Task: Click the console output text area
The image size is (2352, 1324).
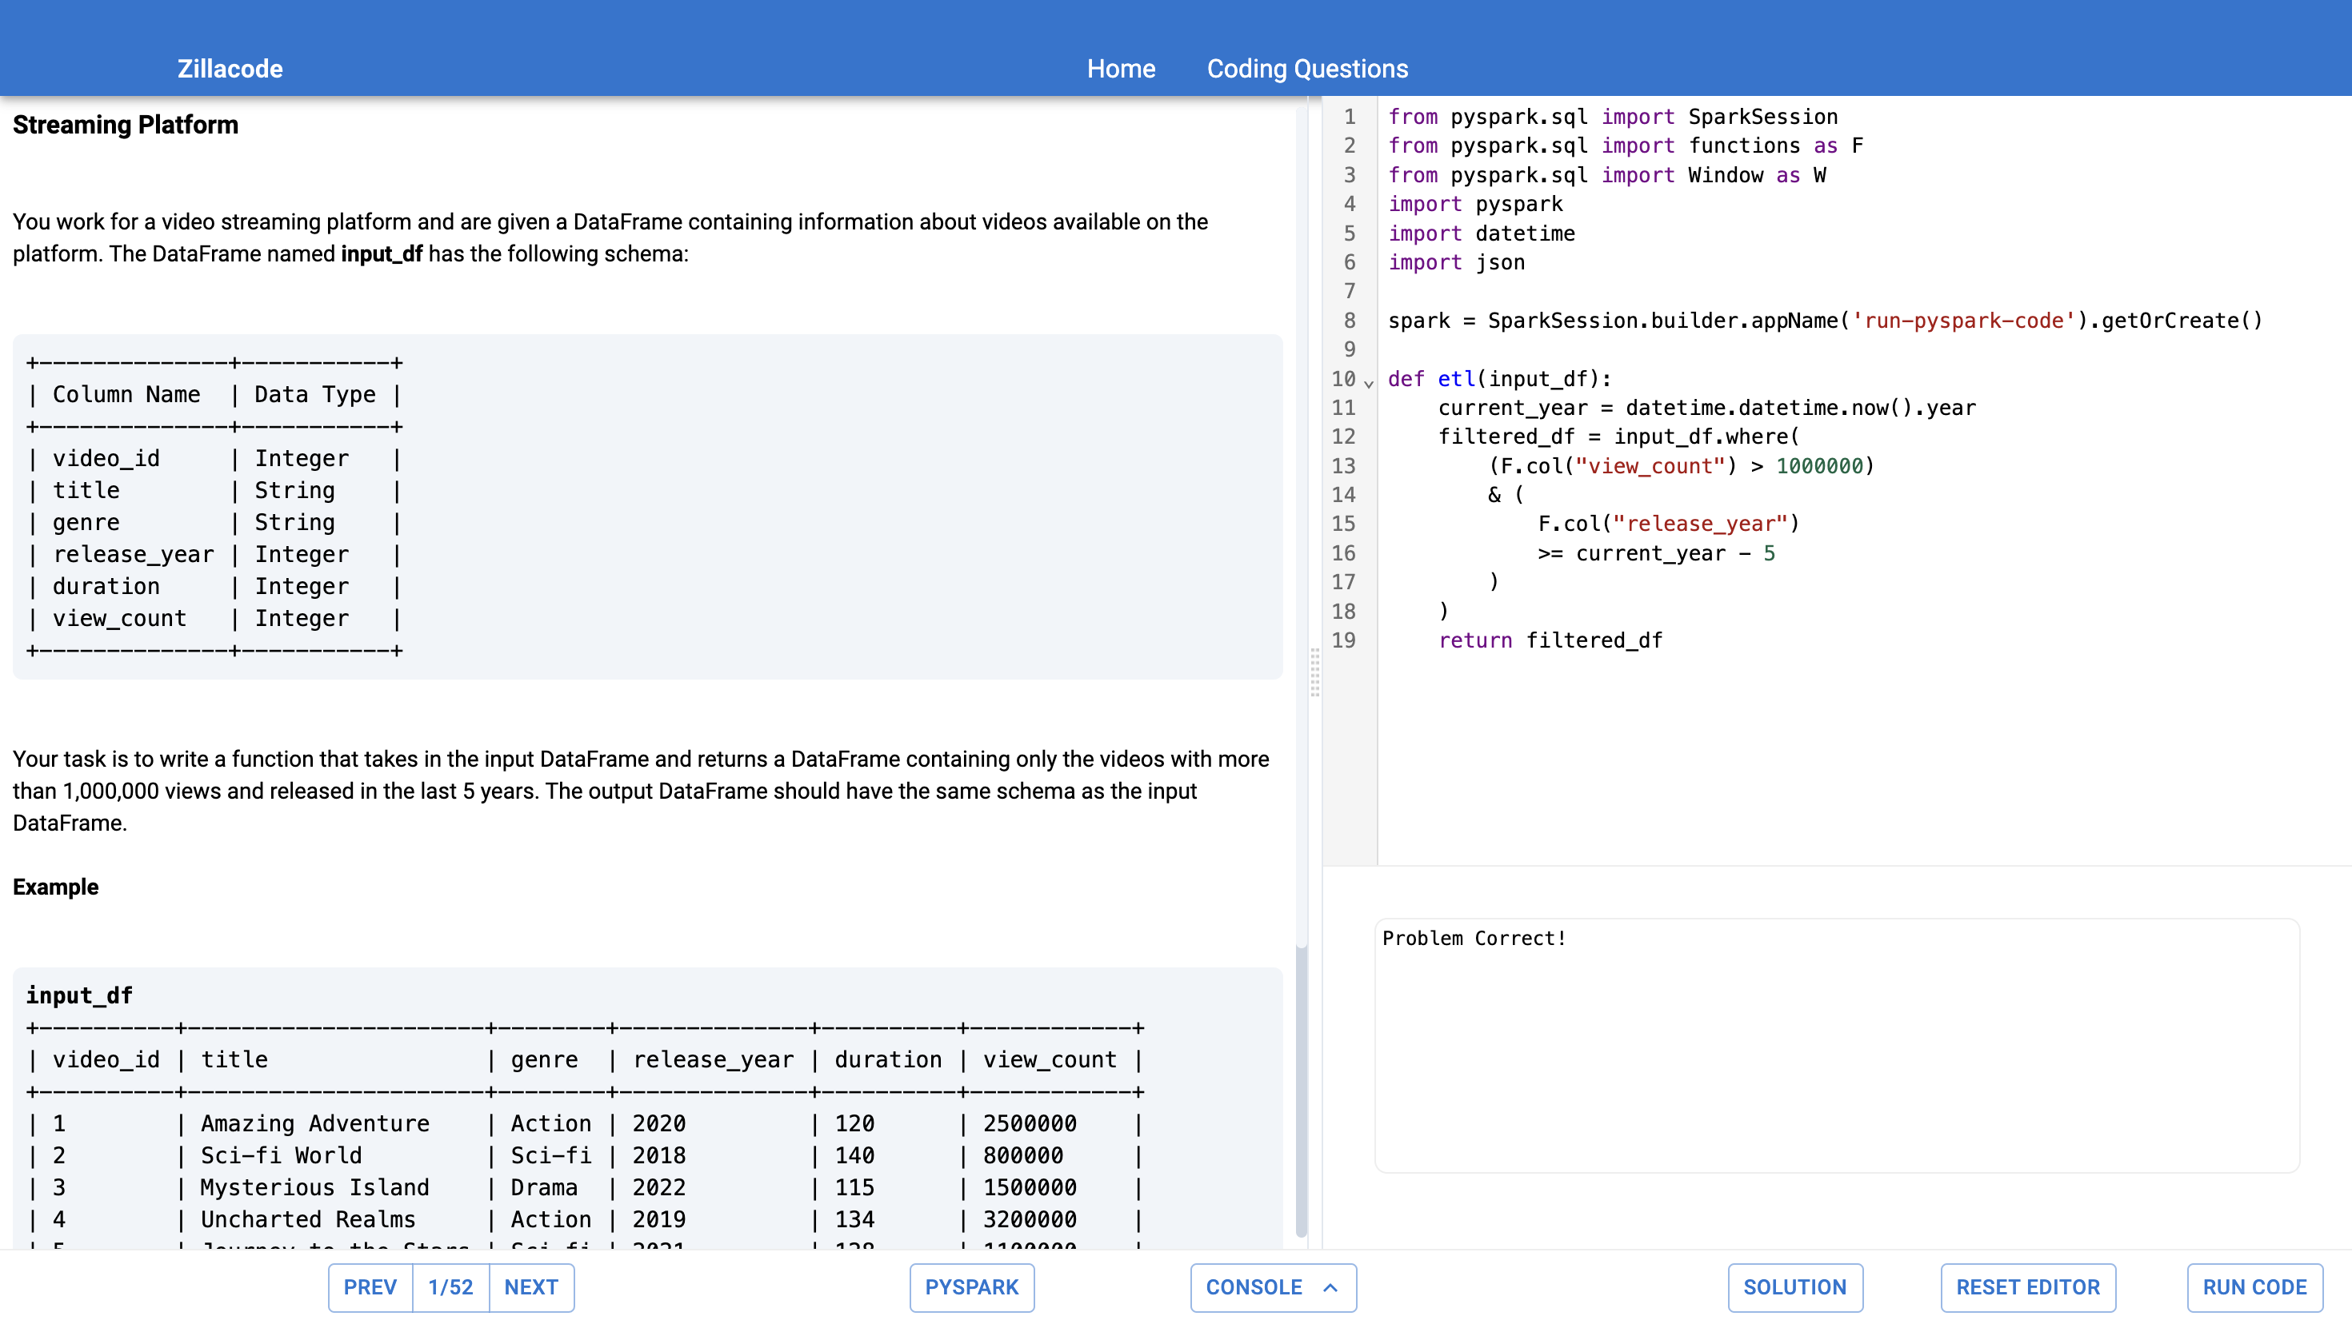Action: tap(1835, 1045)
